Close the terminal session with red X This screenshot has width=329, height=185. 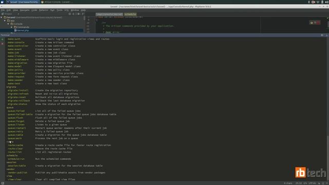point(2,44)
